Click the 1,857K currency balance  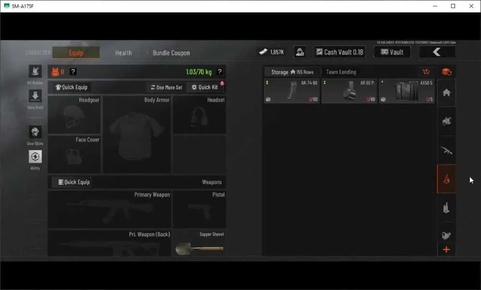[272, 52]
